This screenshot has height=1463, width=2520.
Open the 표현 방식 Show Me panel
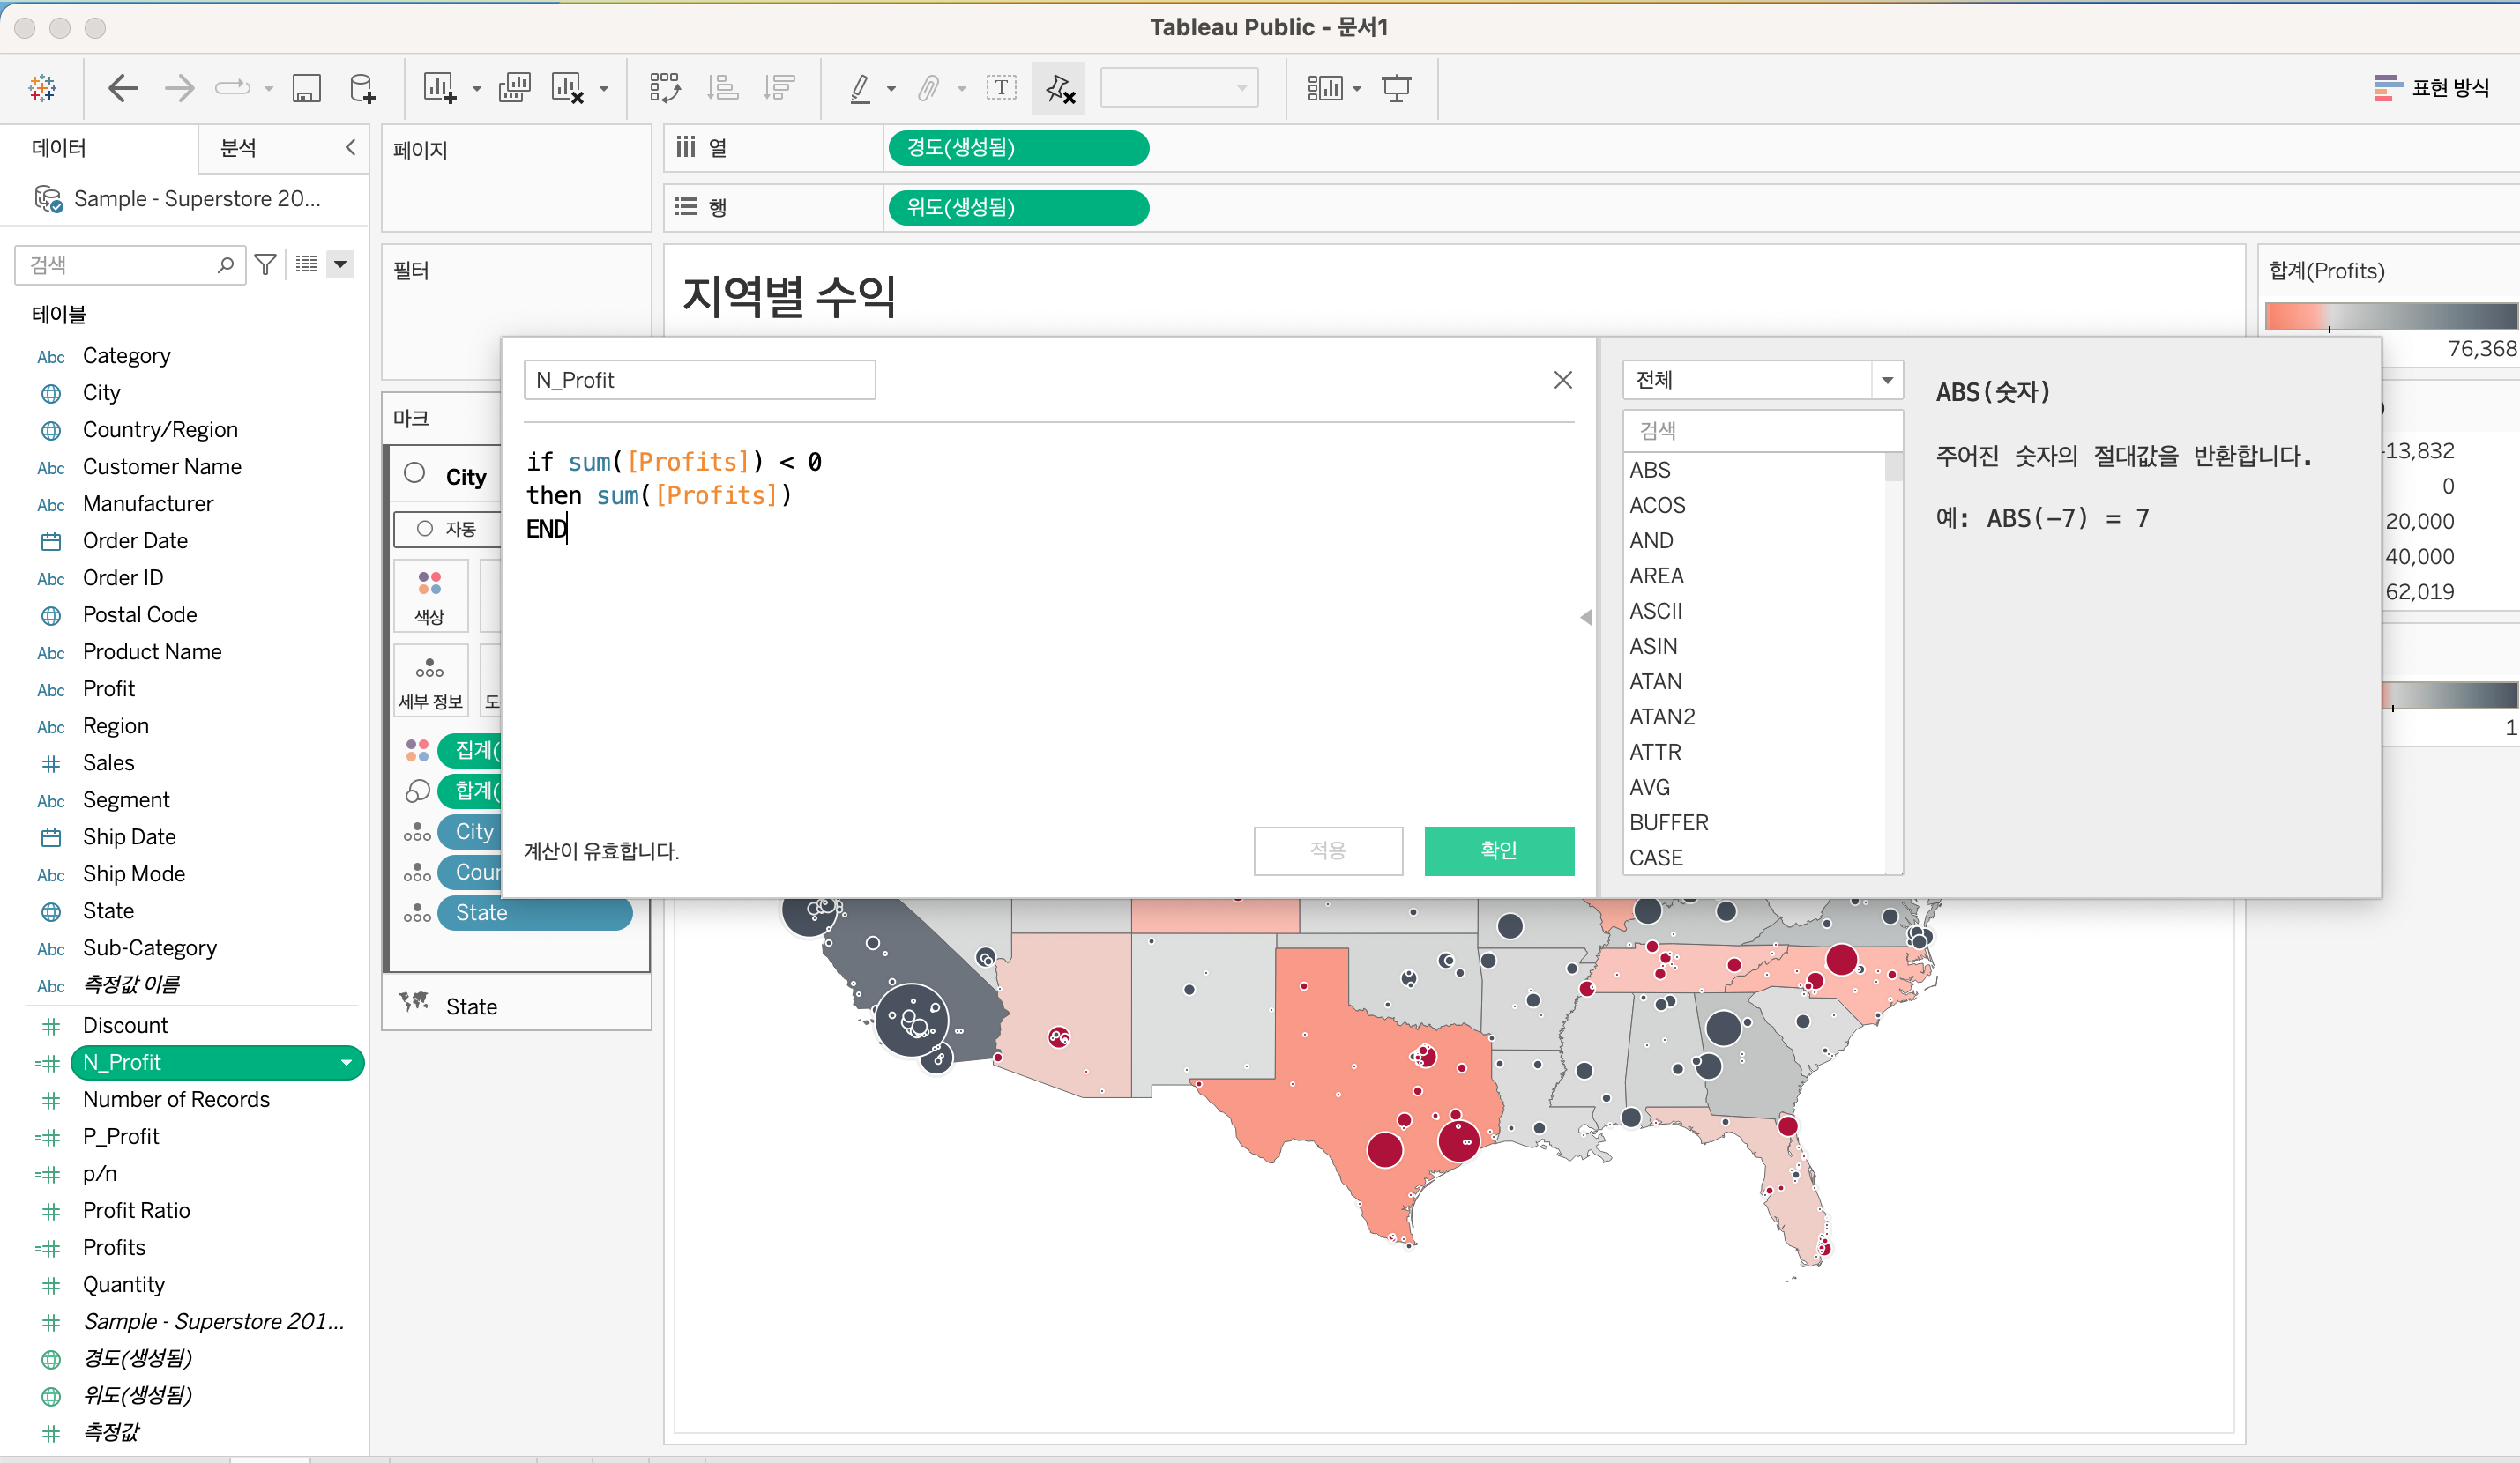click(x=2432, y=88)
